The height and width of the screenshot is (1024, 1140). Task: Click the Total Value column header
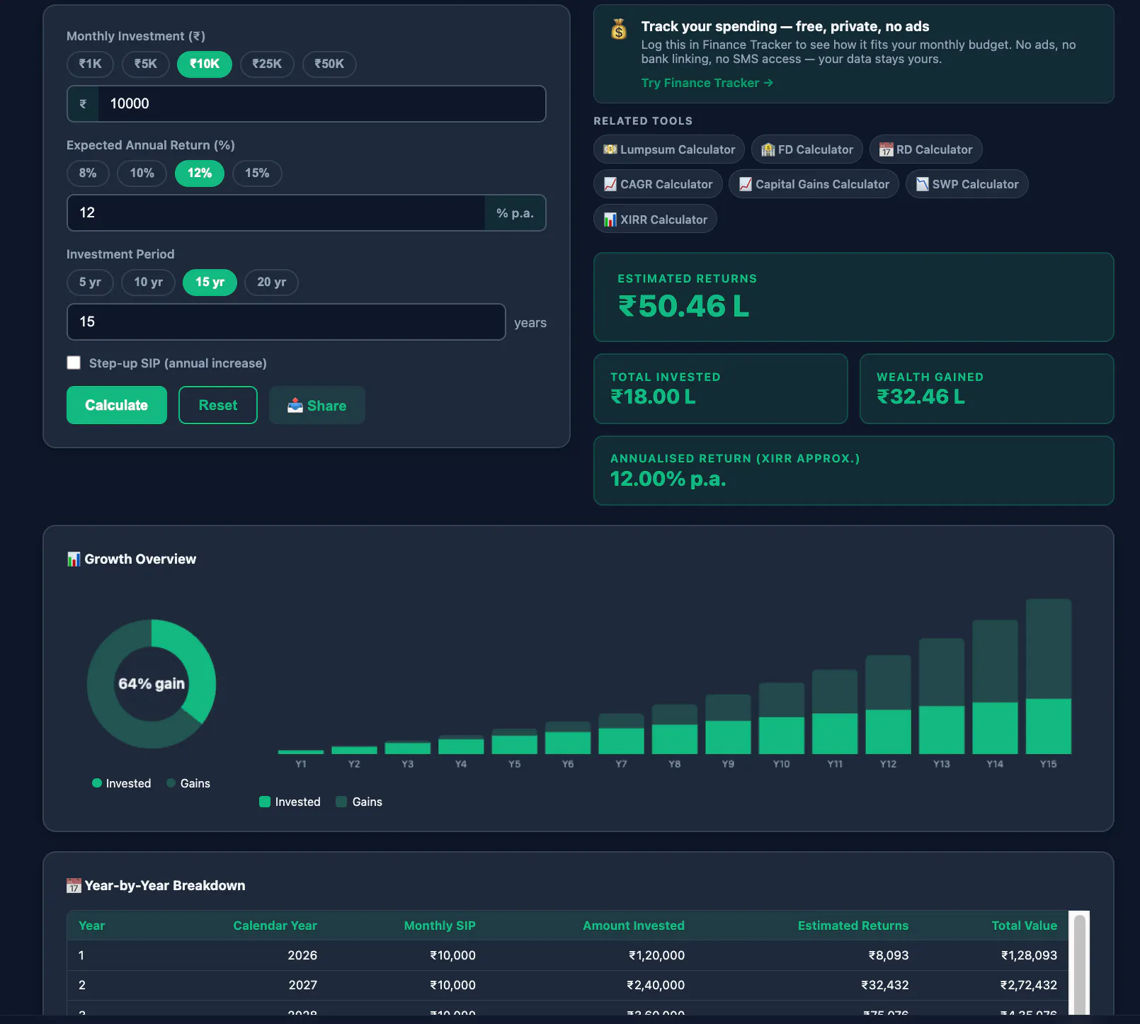1025,926
